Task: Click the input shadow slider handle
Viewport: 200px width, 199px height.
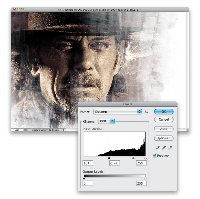Action: point(109,158)
